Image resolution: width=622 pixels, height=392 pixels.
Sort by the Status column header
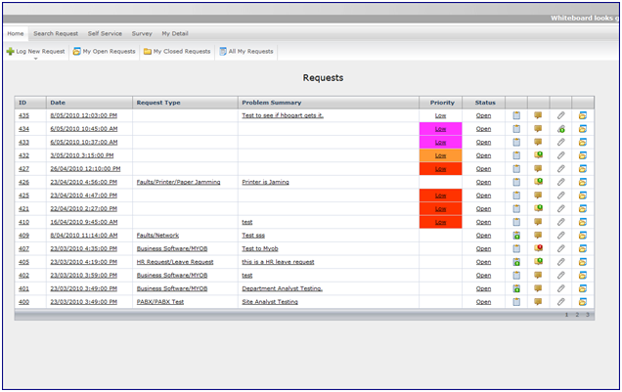pos(485,103)
